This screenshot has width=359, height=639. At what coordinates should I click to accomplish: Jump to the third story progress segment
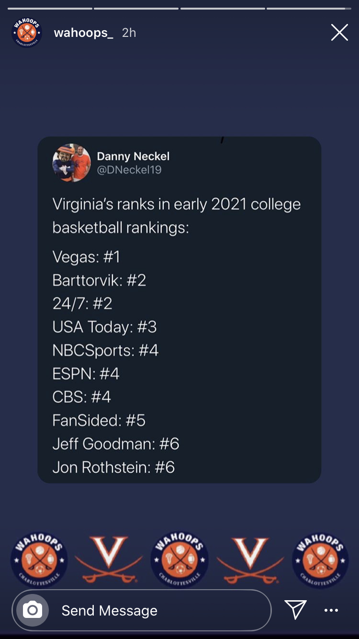223,8
